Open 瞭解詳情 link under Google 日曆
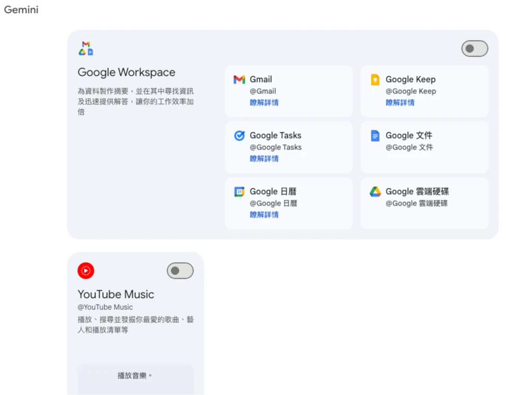Viewport: 513px width, 395px height. pos(264,215)
